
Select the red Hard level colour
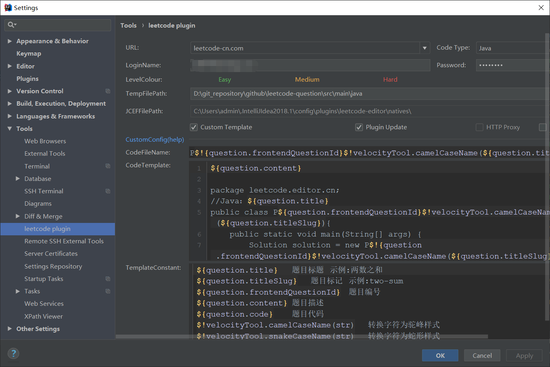pyautogui.click(x=390, y=79)
